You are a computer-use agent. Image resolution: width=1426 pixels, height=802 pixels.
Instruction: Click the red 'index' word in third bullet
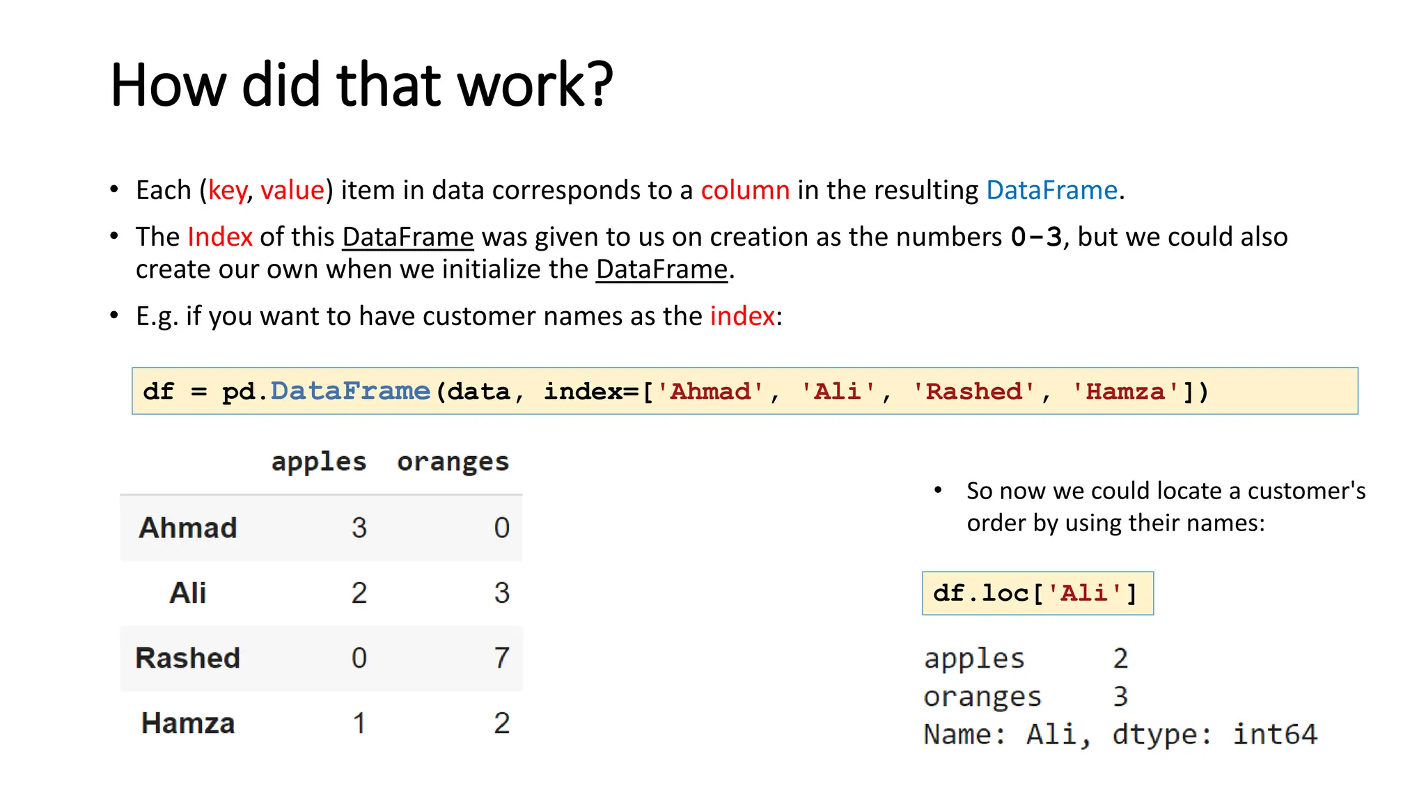[x=742, y=316]
